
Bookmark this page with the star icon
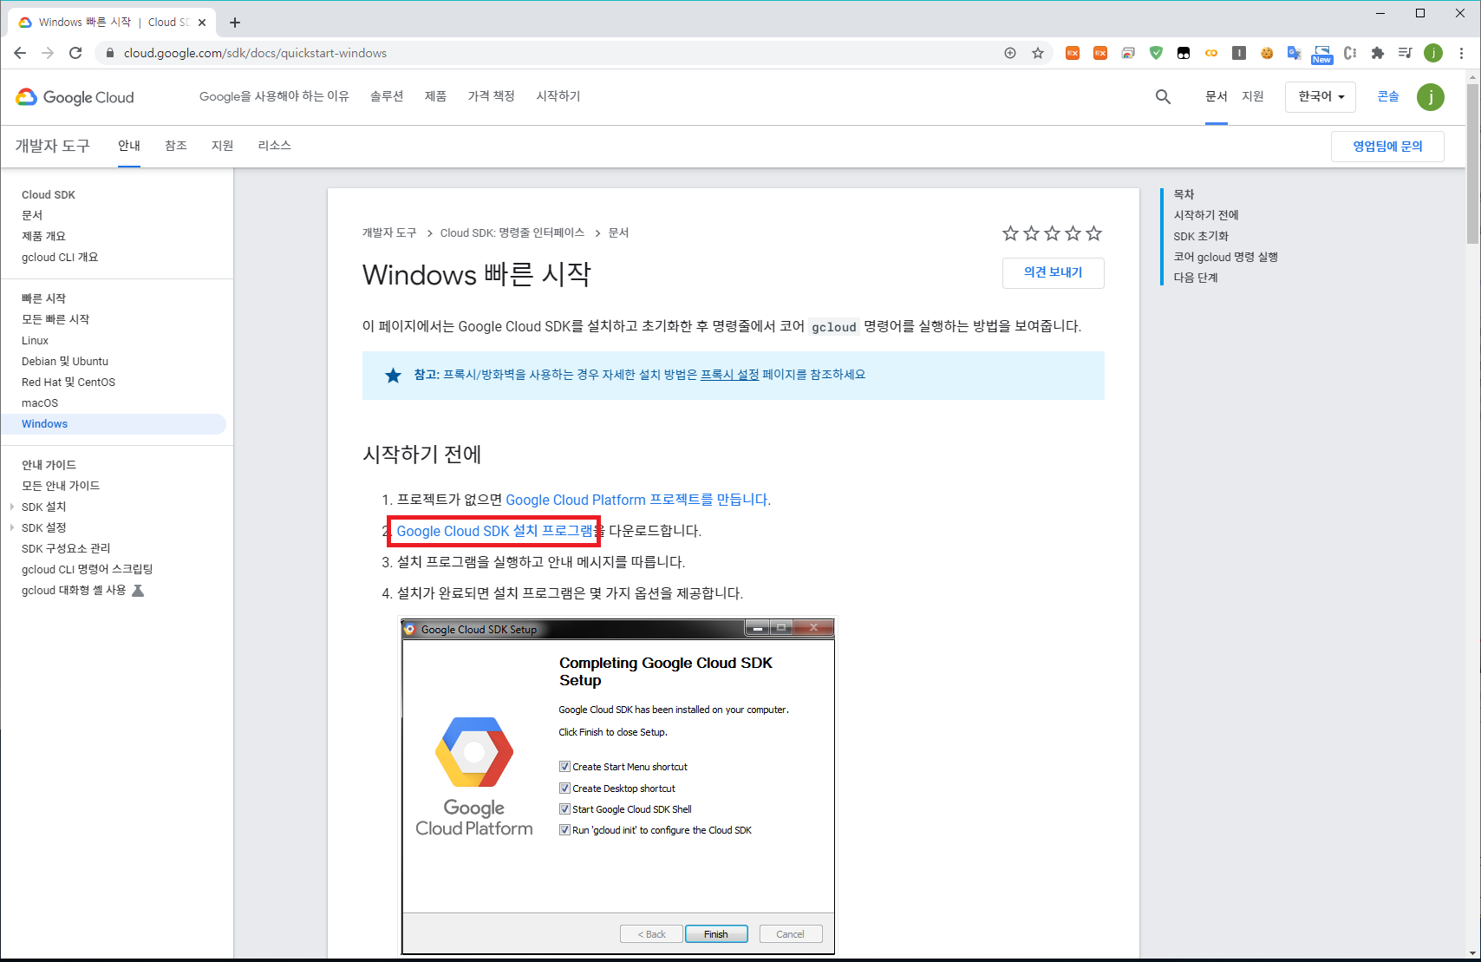click(1038, 53)
